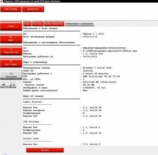Click the heading Инфо об опциях
This screenshot has height=155, width=158.
(33, 96)
